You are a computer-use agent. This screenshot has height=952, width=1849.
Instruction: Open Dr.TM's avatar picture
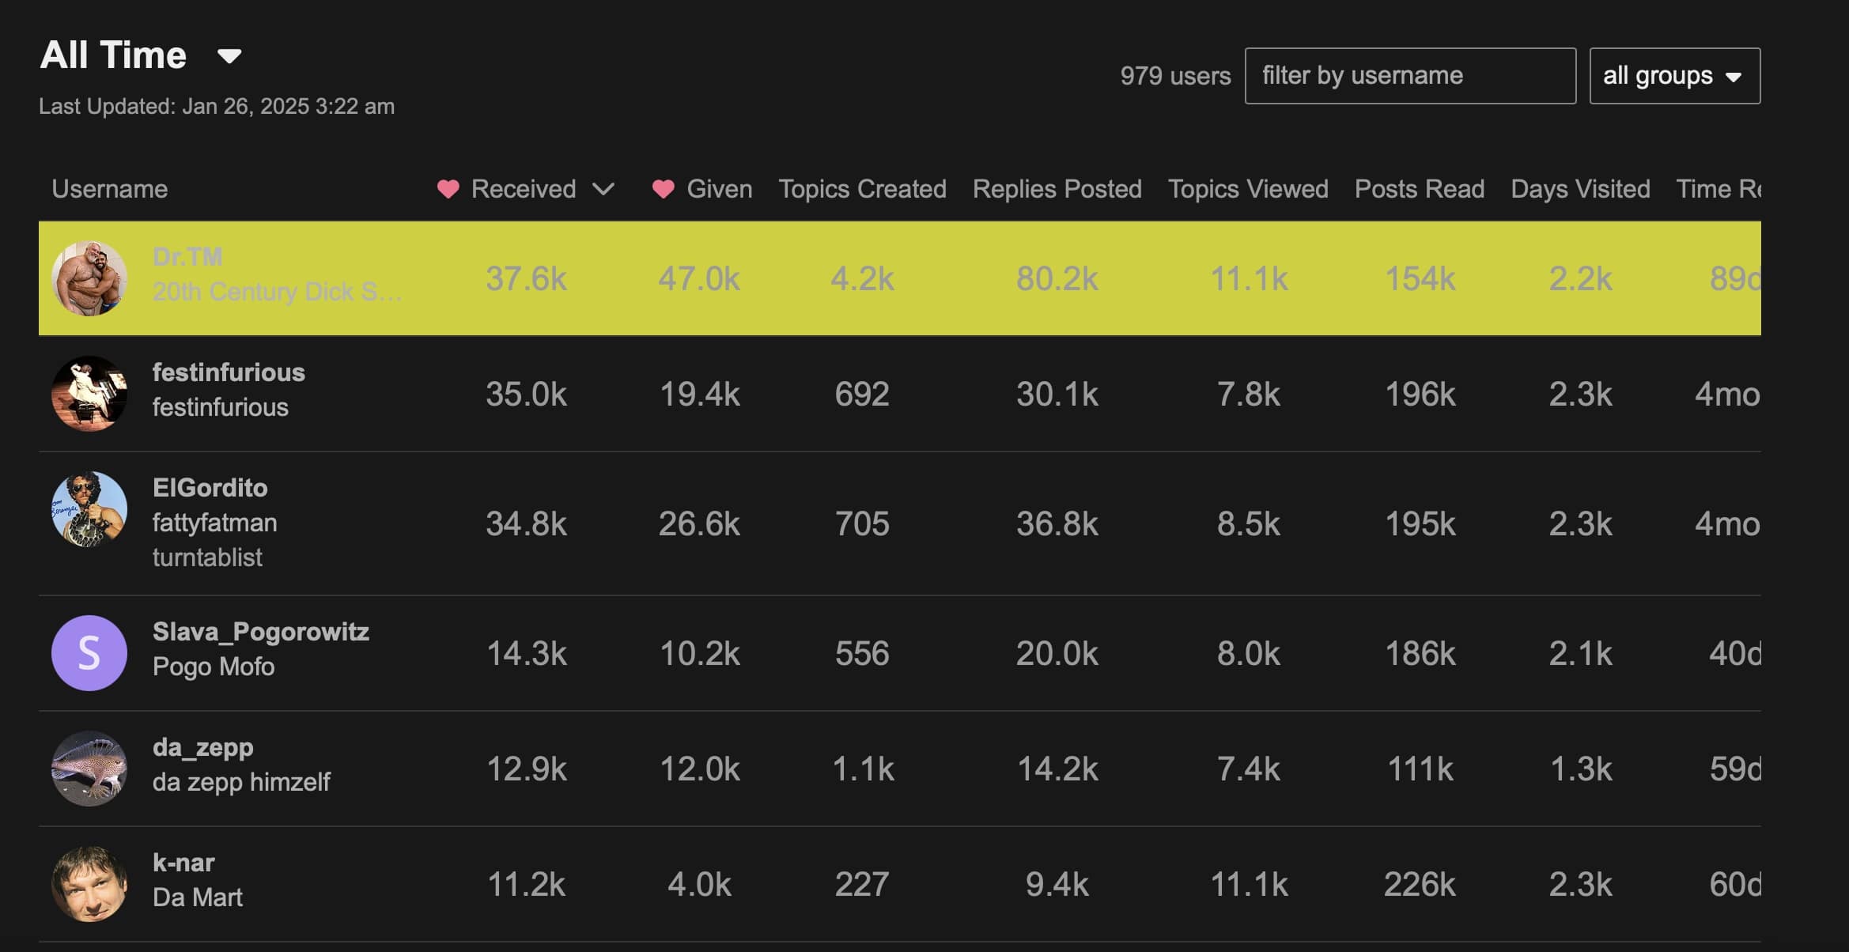pyautogui.click(x=89, y=278)
